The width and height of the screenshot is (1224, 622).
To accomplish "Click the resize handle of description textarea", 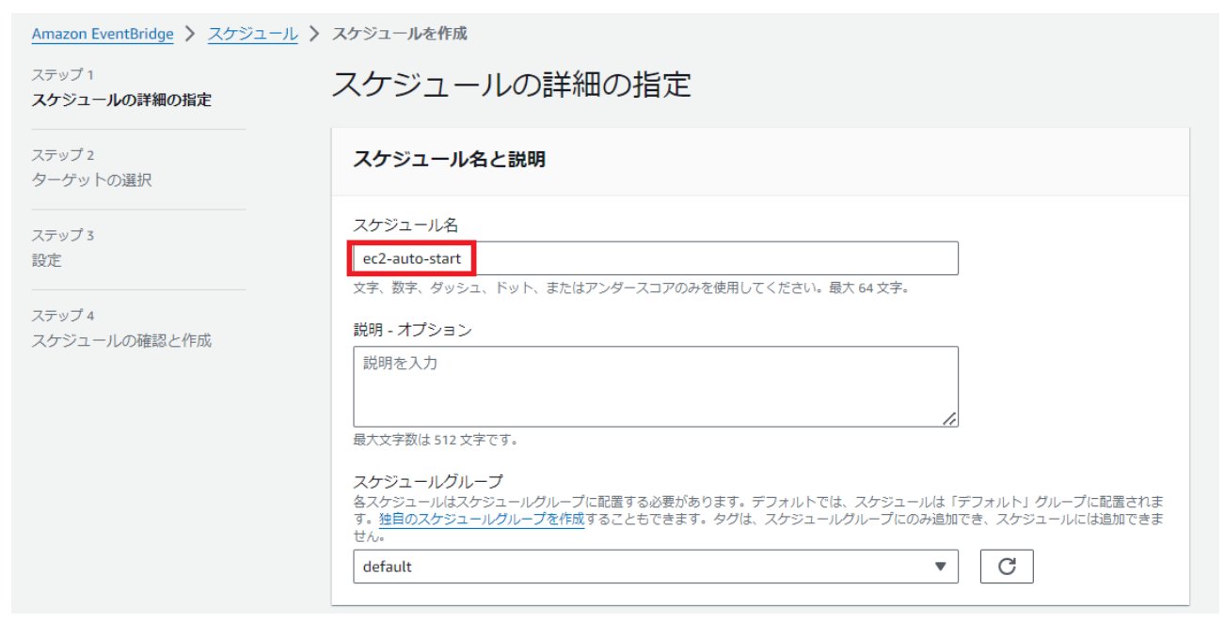I will point(949,419).
